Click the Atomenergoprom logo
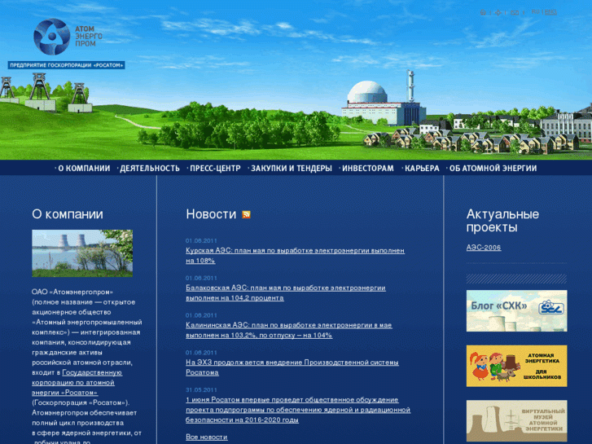592x444 pixels. (x=68, y=37)
